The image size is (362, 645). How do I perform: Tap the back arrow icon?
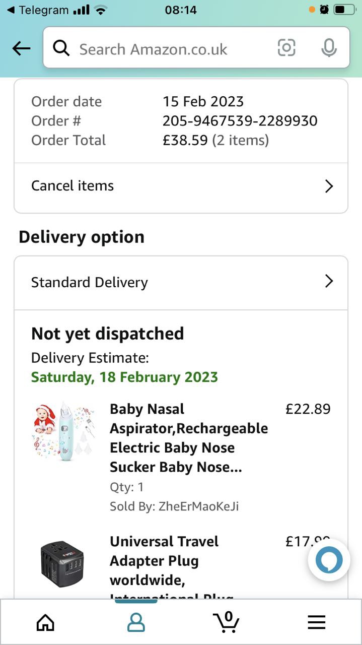pyautogui.click(x=21, y=48)
